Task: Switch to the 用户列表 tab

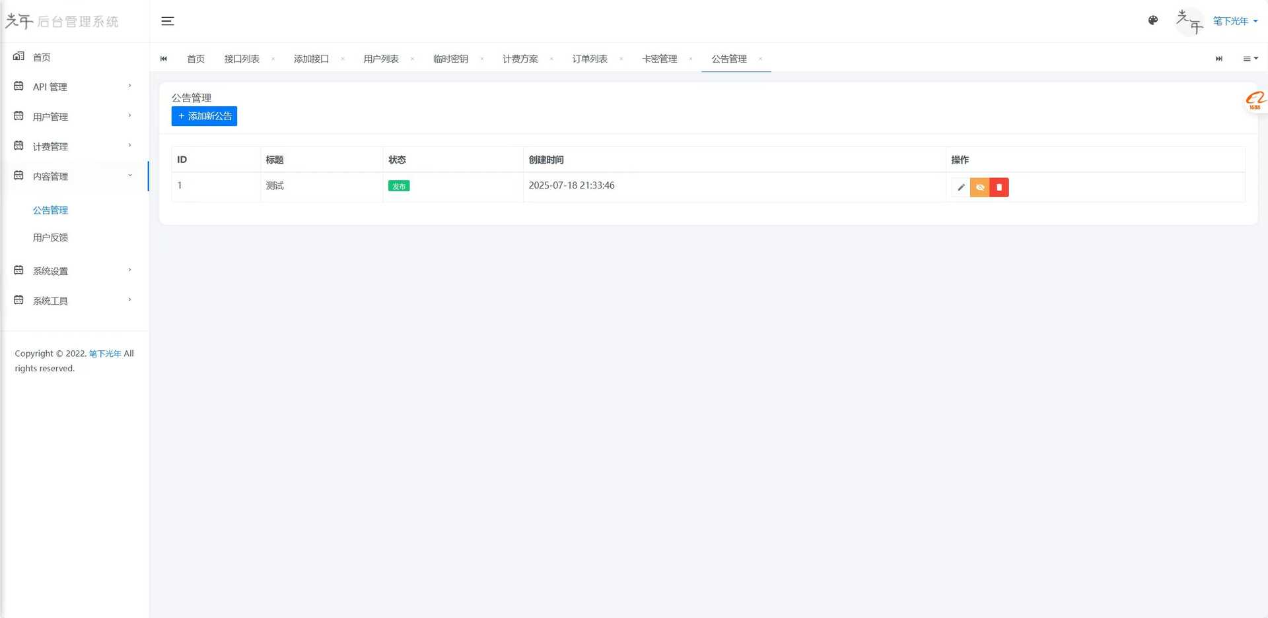Action: click(x=380, y=58)
